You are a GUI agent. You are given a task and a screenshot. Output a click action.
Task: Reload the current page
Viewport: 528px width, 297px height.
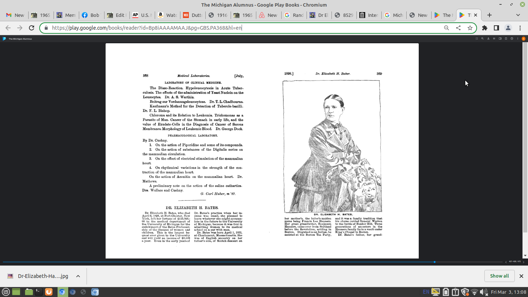tap(32, 28)
